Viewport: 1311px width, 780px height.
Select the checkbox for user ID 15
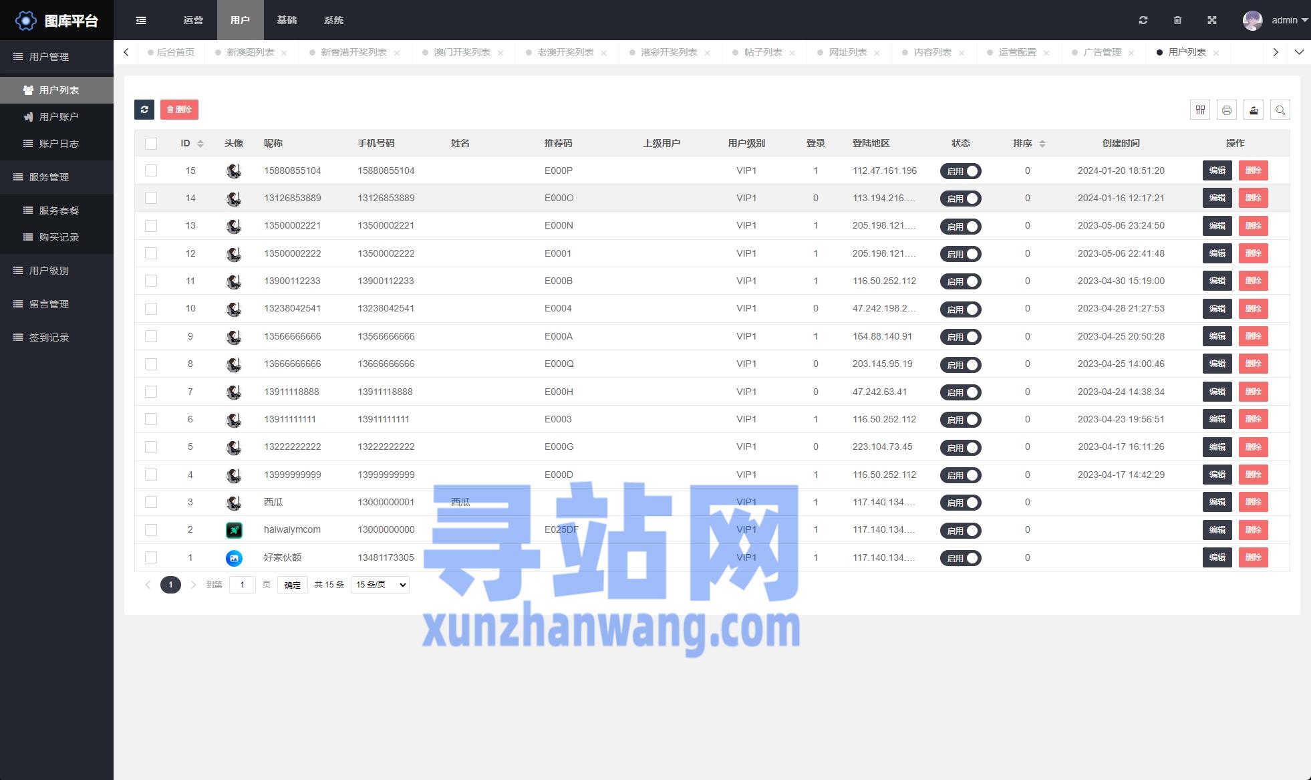[151, 170]
